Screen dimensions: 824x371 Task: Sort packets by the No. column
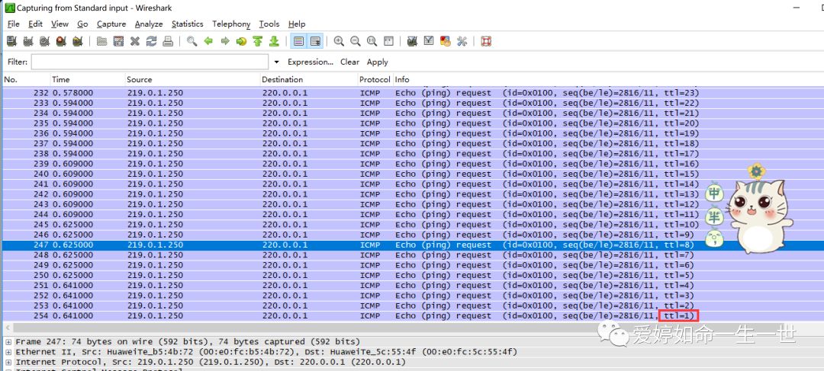coord(25,80)
